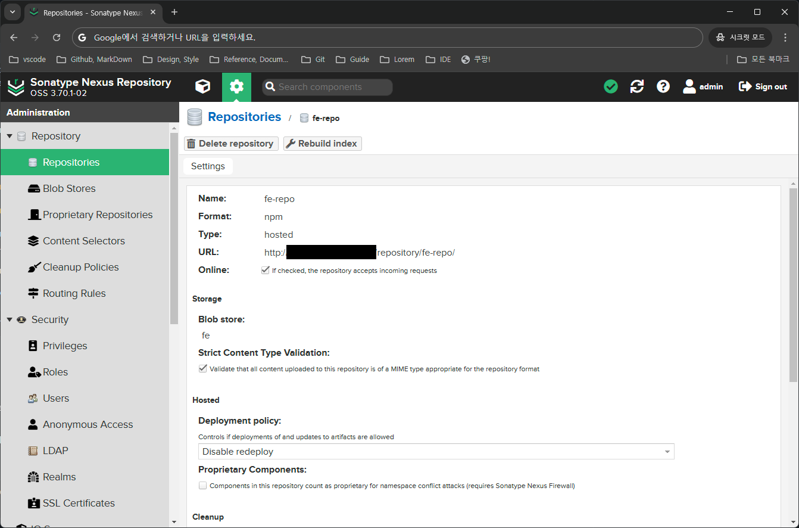Screen dimensions: 799x528
Task: Open a new browser tab with plus
Action: tap(174, 12)
